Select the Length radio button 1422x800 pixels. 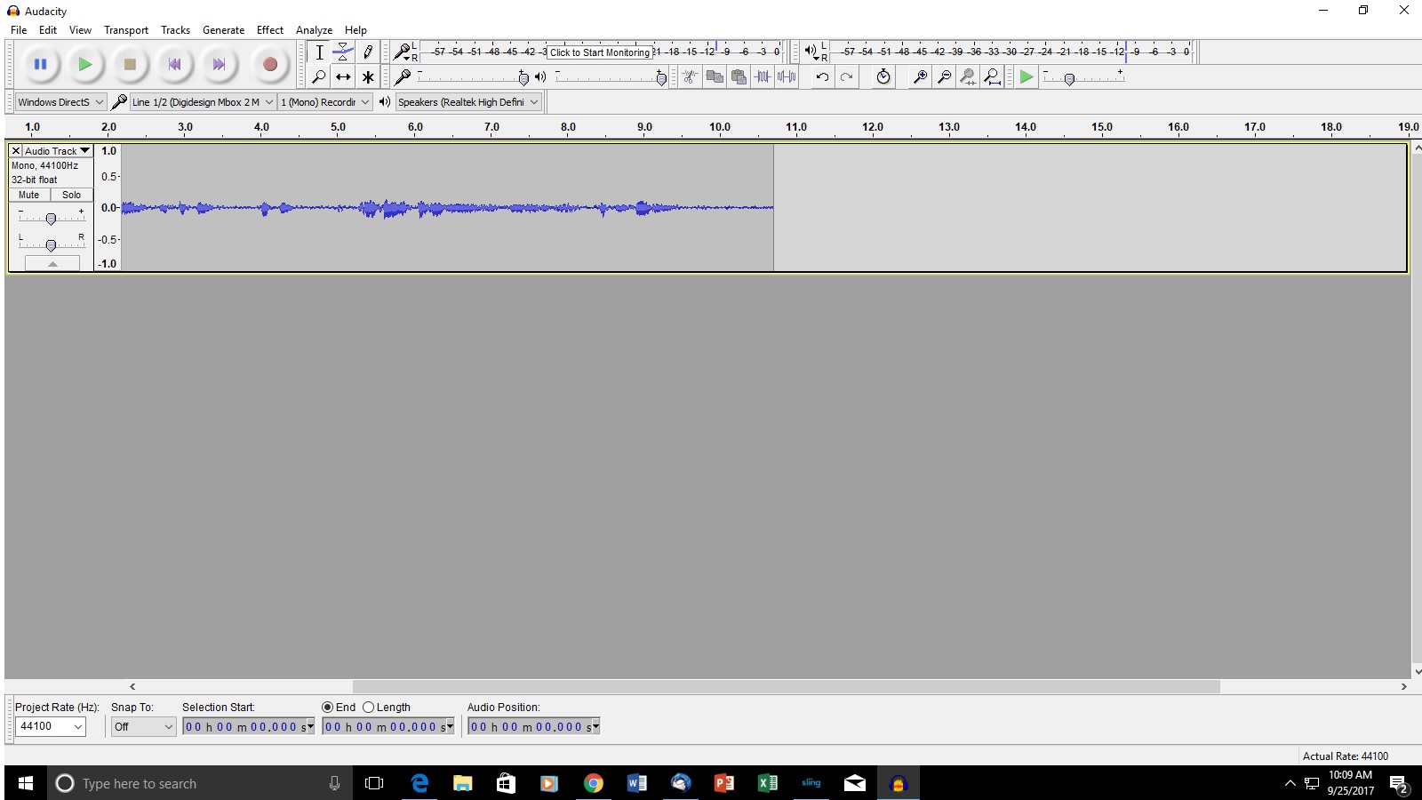point(368,708)
